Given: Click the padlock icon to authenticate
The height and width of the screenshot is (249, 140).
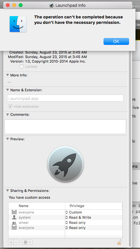Looking at the screenshot, I should (119, 242).
